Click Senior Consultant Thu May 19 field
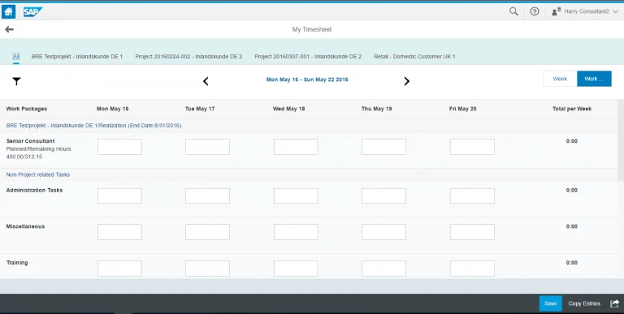This screenshot has height=314, width=624. 383,147
